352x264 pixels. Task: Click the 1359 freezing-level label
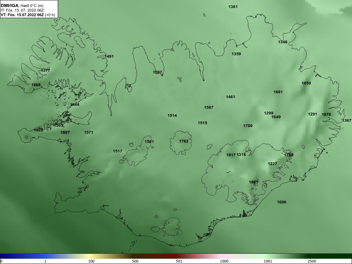coord(236,54)
